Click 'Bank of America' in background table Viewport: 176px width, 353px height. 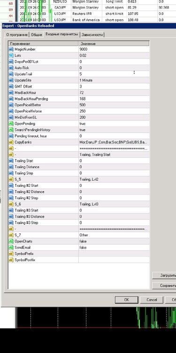pyautogui.click(x=86, y=20)
